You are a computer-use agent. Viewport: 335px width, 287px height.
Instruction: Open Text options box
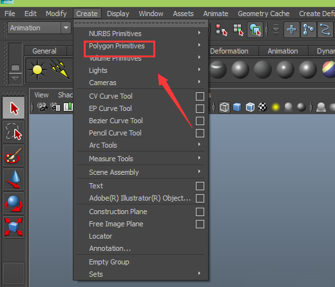pyautogui.click(x=200, y=186)
